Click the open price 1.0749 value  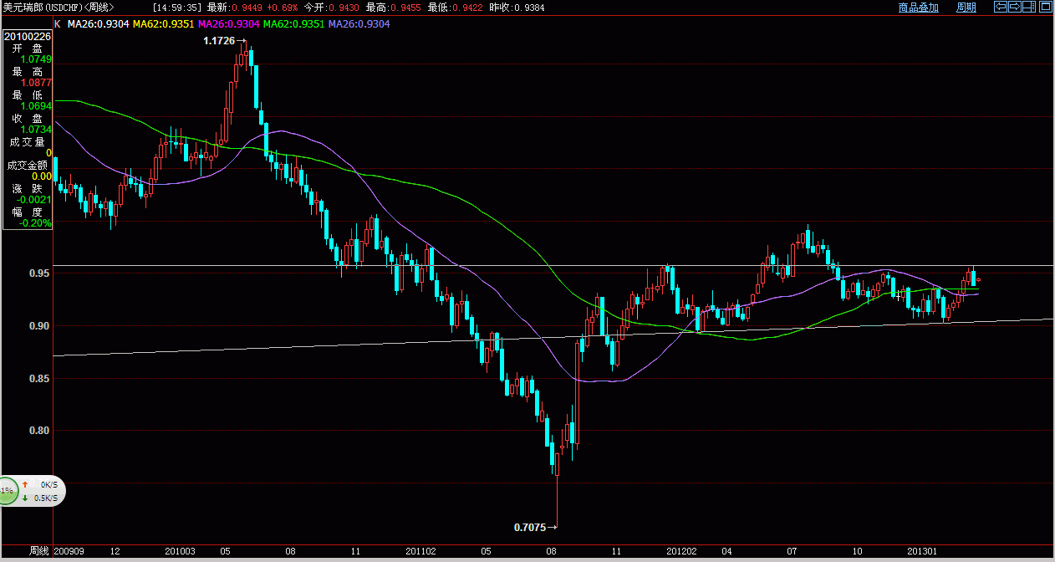tap(37, 59)
